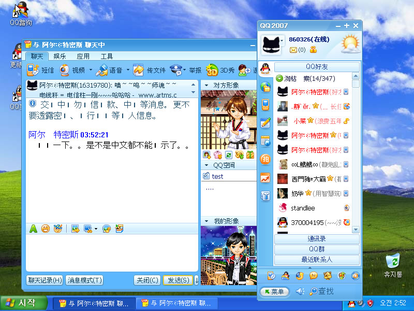This screenshot has width=414, height=311.
Task: Click the toolbox icon in chat input toolbar
Action: coord(119,229)
